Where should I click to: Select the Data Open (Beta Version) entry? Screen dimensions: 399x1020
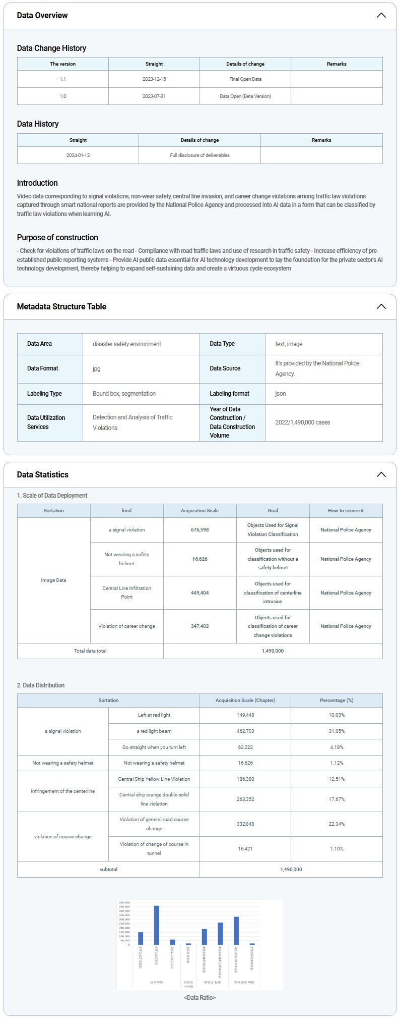click(x=245, y=96)
